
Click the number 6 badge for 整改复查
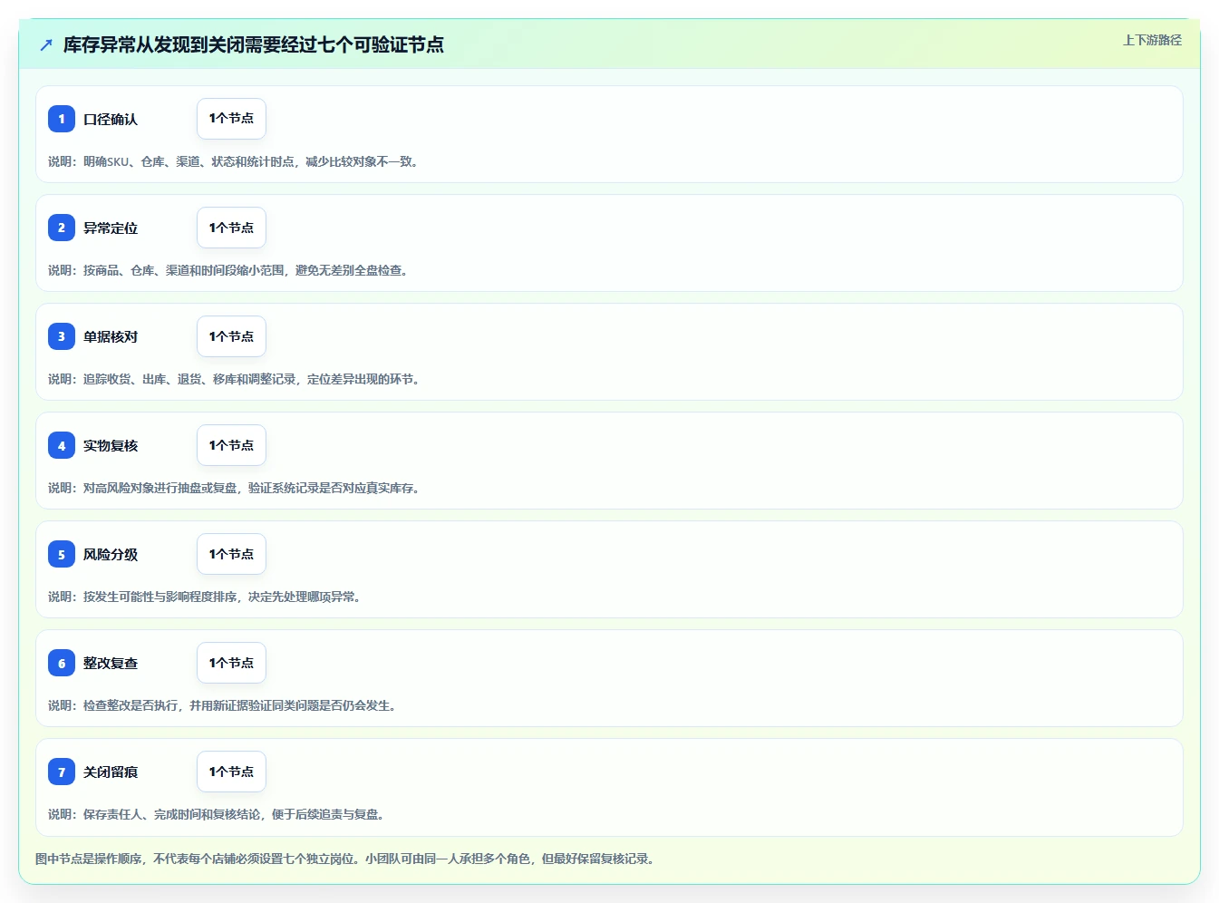pos(62,663)
